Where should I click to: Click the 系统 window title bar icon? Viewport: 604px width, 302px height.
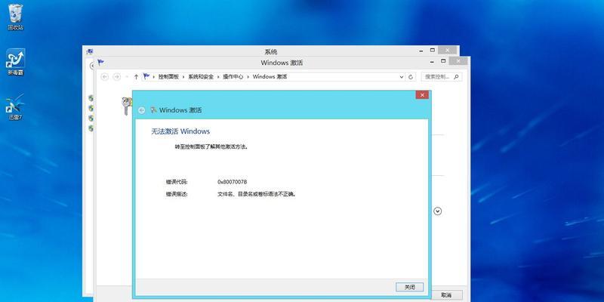(89, 51)
